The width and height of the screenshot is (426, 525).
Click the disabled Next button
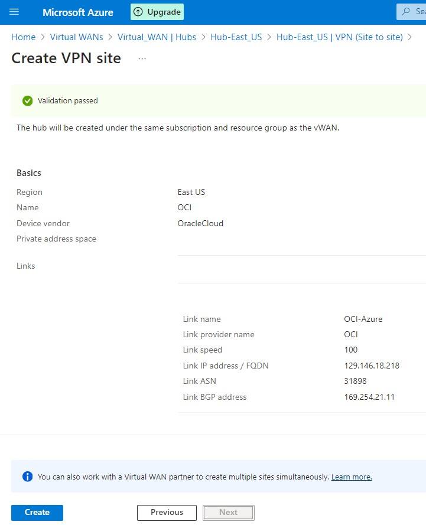click(x=228, y=512)
